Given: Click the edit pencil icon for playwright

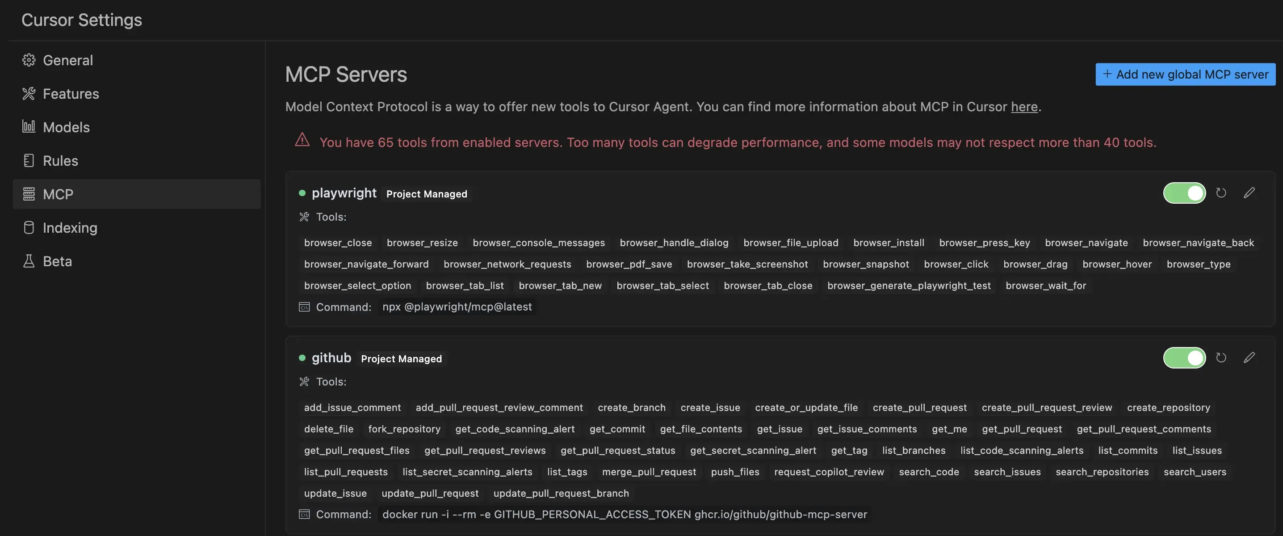Looking at the screenshot, I should pos(1249,193).
